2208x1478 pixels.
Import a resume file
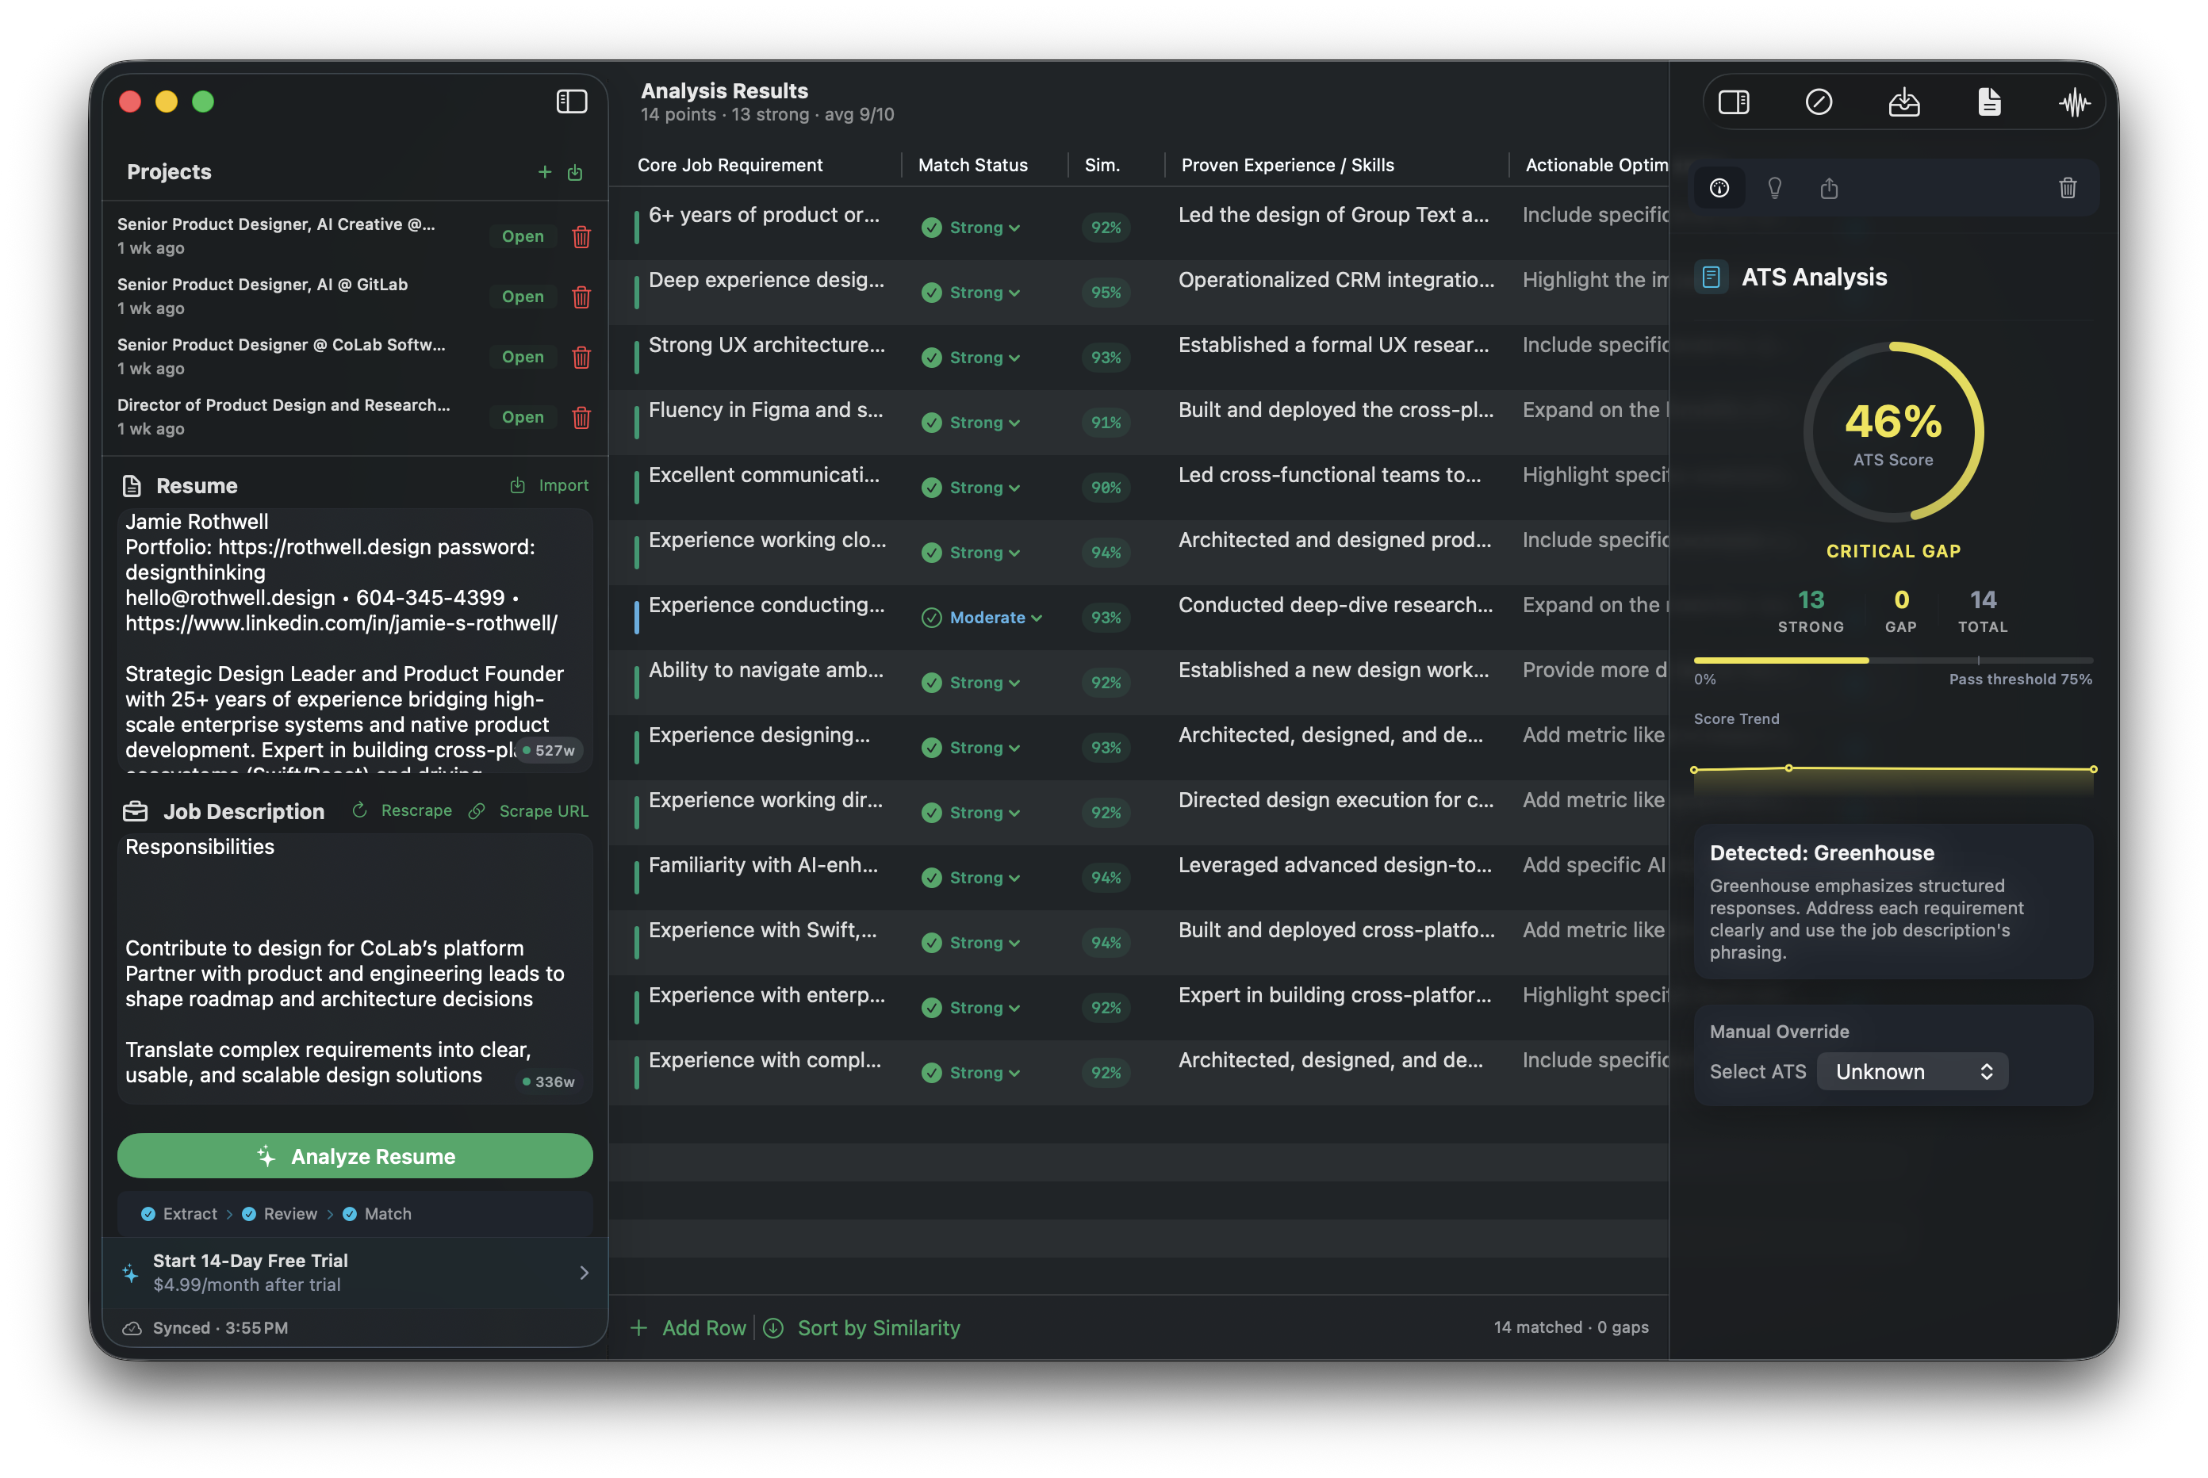[550, 485]
